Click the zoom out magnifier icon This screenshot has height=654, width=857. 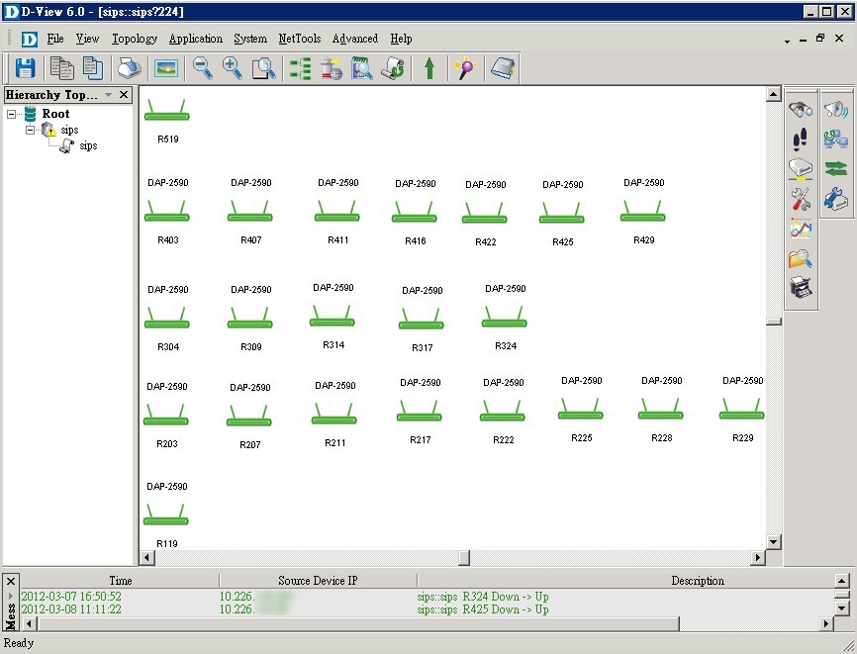[203, 68]
